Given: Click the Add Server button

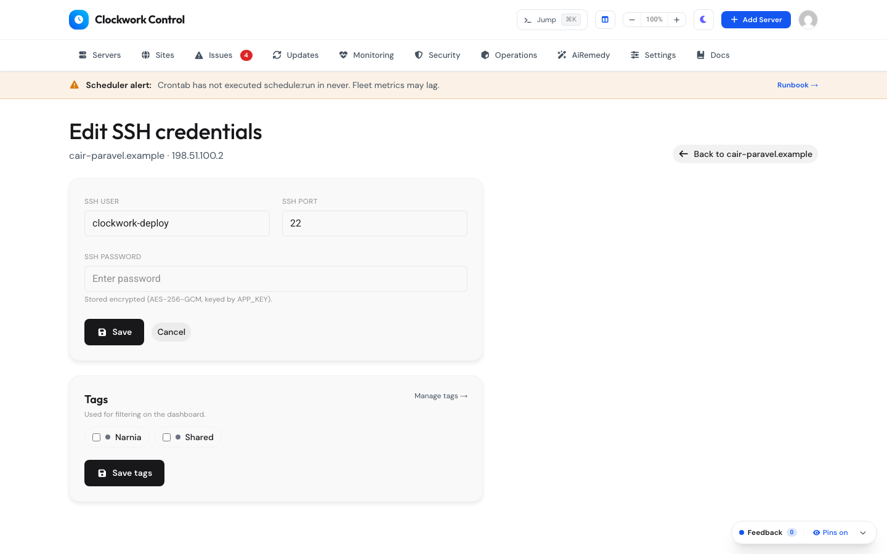Looking at the screenshot, I should [x=756, y=20].
